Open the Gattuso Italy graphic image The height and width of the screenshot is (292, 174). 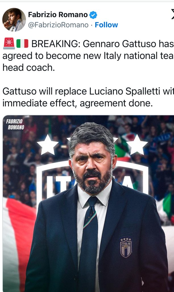(x=88, y=204)
